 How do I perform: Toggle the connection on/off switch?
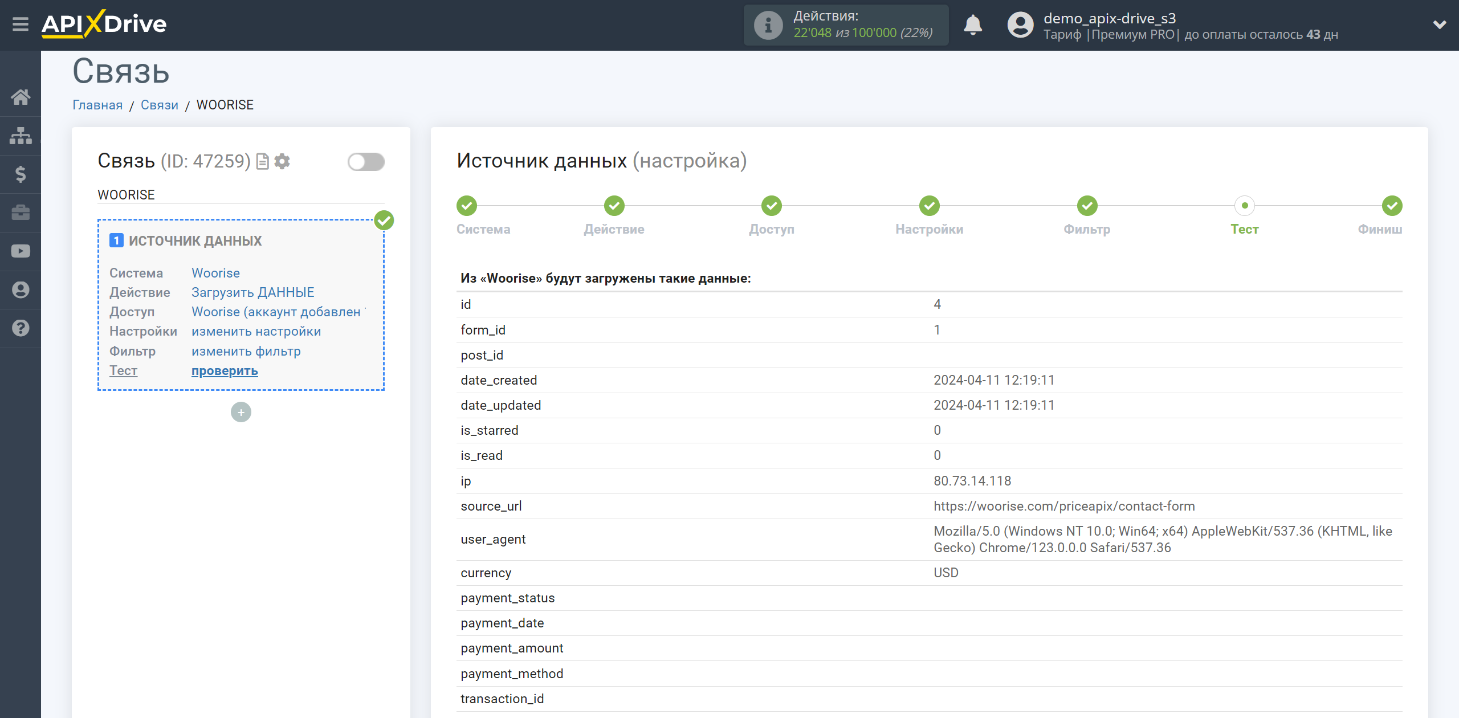tap(366, 162)
